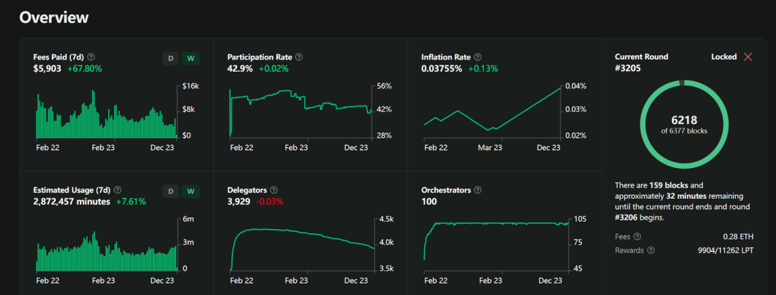Click the red X icon beside Locked
This screenshot has width=776, height=295.
click(748, 57)
